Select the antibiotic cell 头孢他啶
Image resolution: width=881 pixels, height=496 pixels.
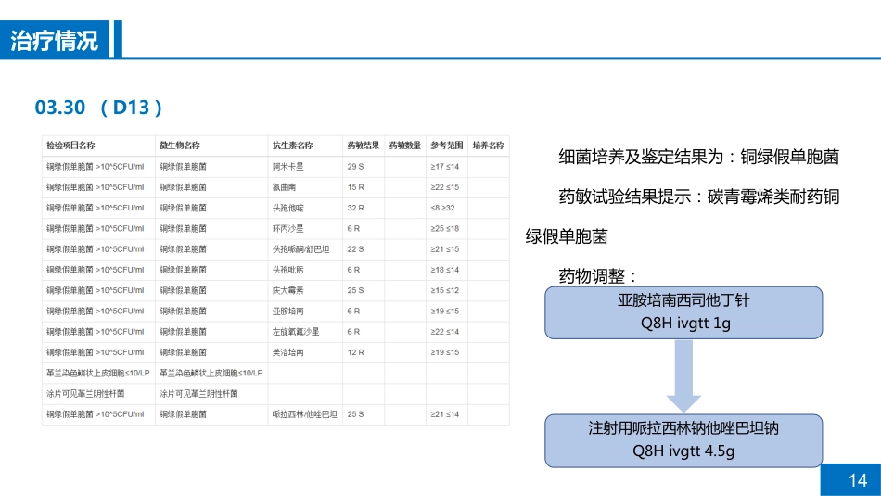pos(288,208)
